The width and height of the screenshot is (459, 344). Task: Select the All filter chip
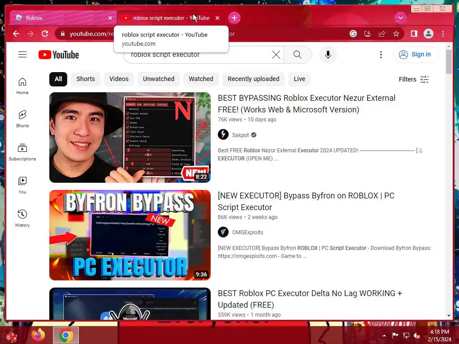[x=58, y=79]
